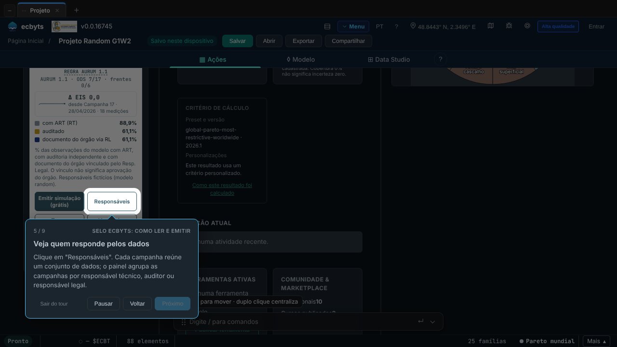Click the new tab plus icon

pyautogui.click(x=76, y=10)
